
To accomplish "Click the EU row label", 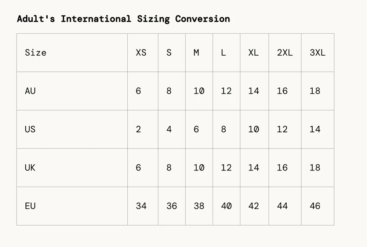I will coord(30,206).
